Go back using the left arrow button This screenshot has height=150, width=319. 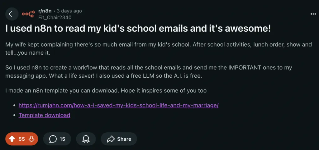click(12, 14)
